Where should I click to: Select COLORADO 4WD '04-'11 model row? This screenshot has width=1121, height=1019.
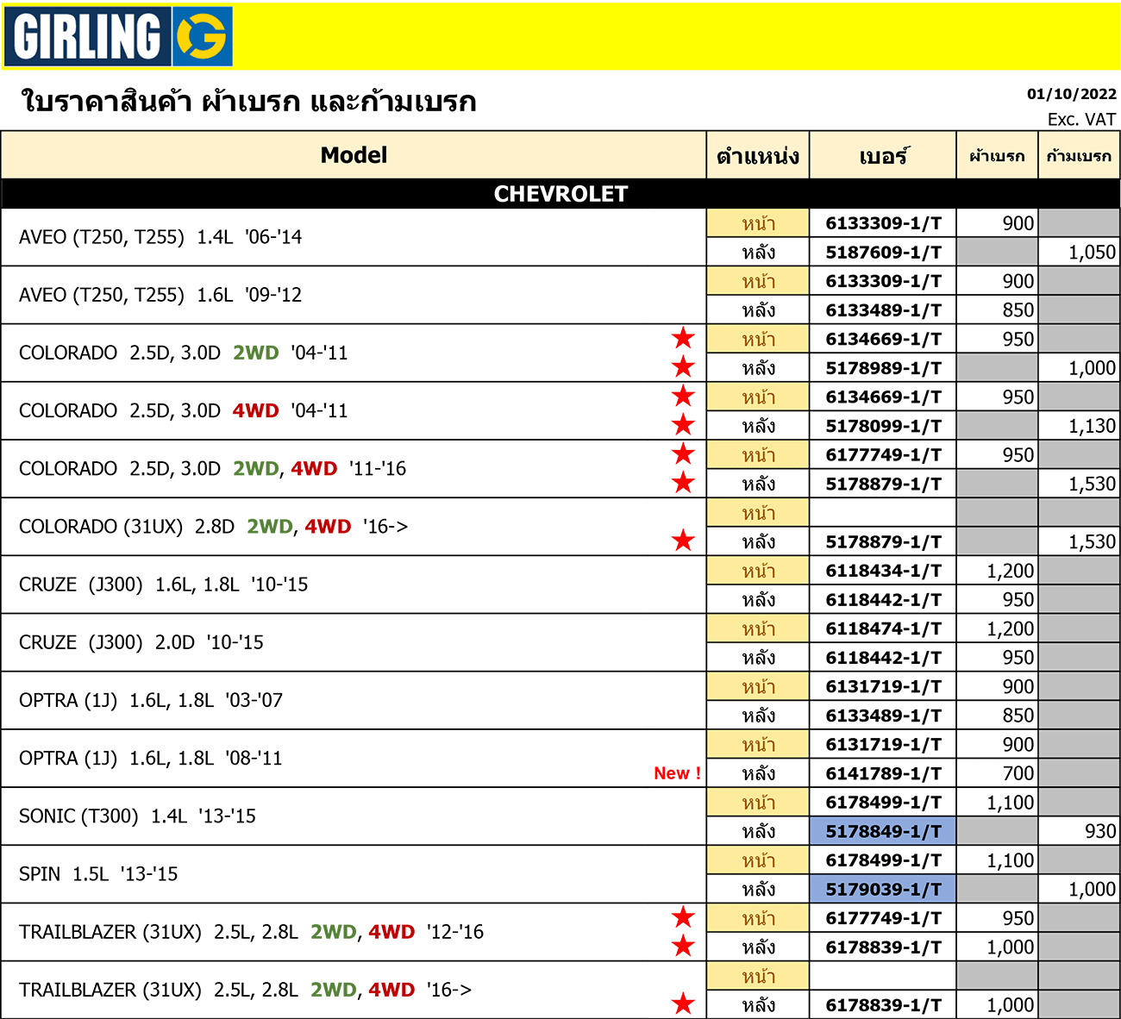click(x=354, y=410)
